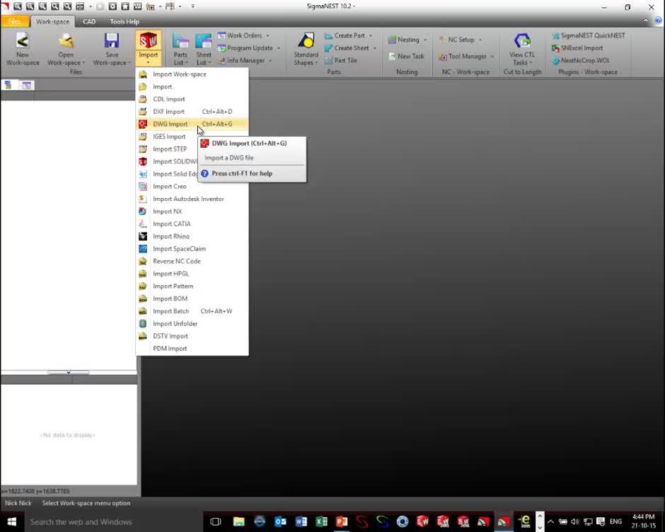Click the Parts List icon
The width and height of the screenshot is (665, 532).
tap(180, 42)
